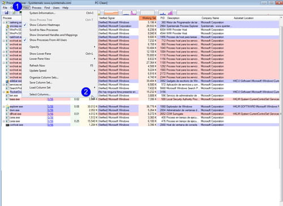The height and width of the screenshot is (206, 283).
Task: Select 'COM Surrogate' description cell
Action: coord(175,114)
